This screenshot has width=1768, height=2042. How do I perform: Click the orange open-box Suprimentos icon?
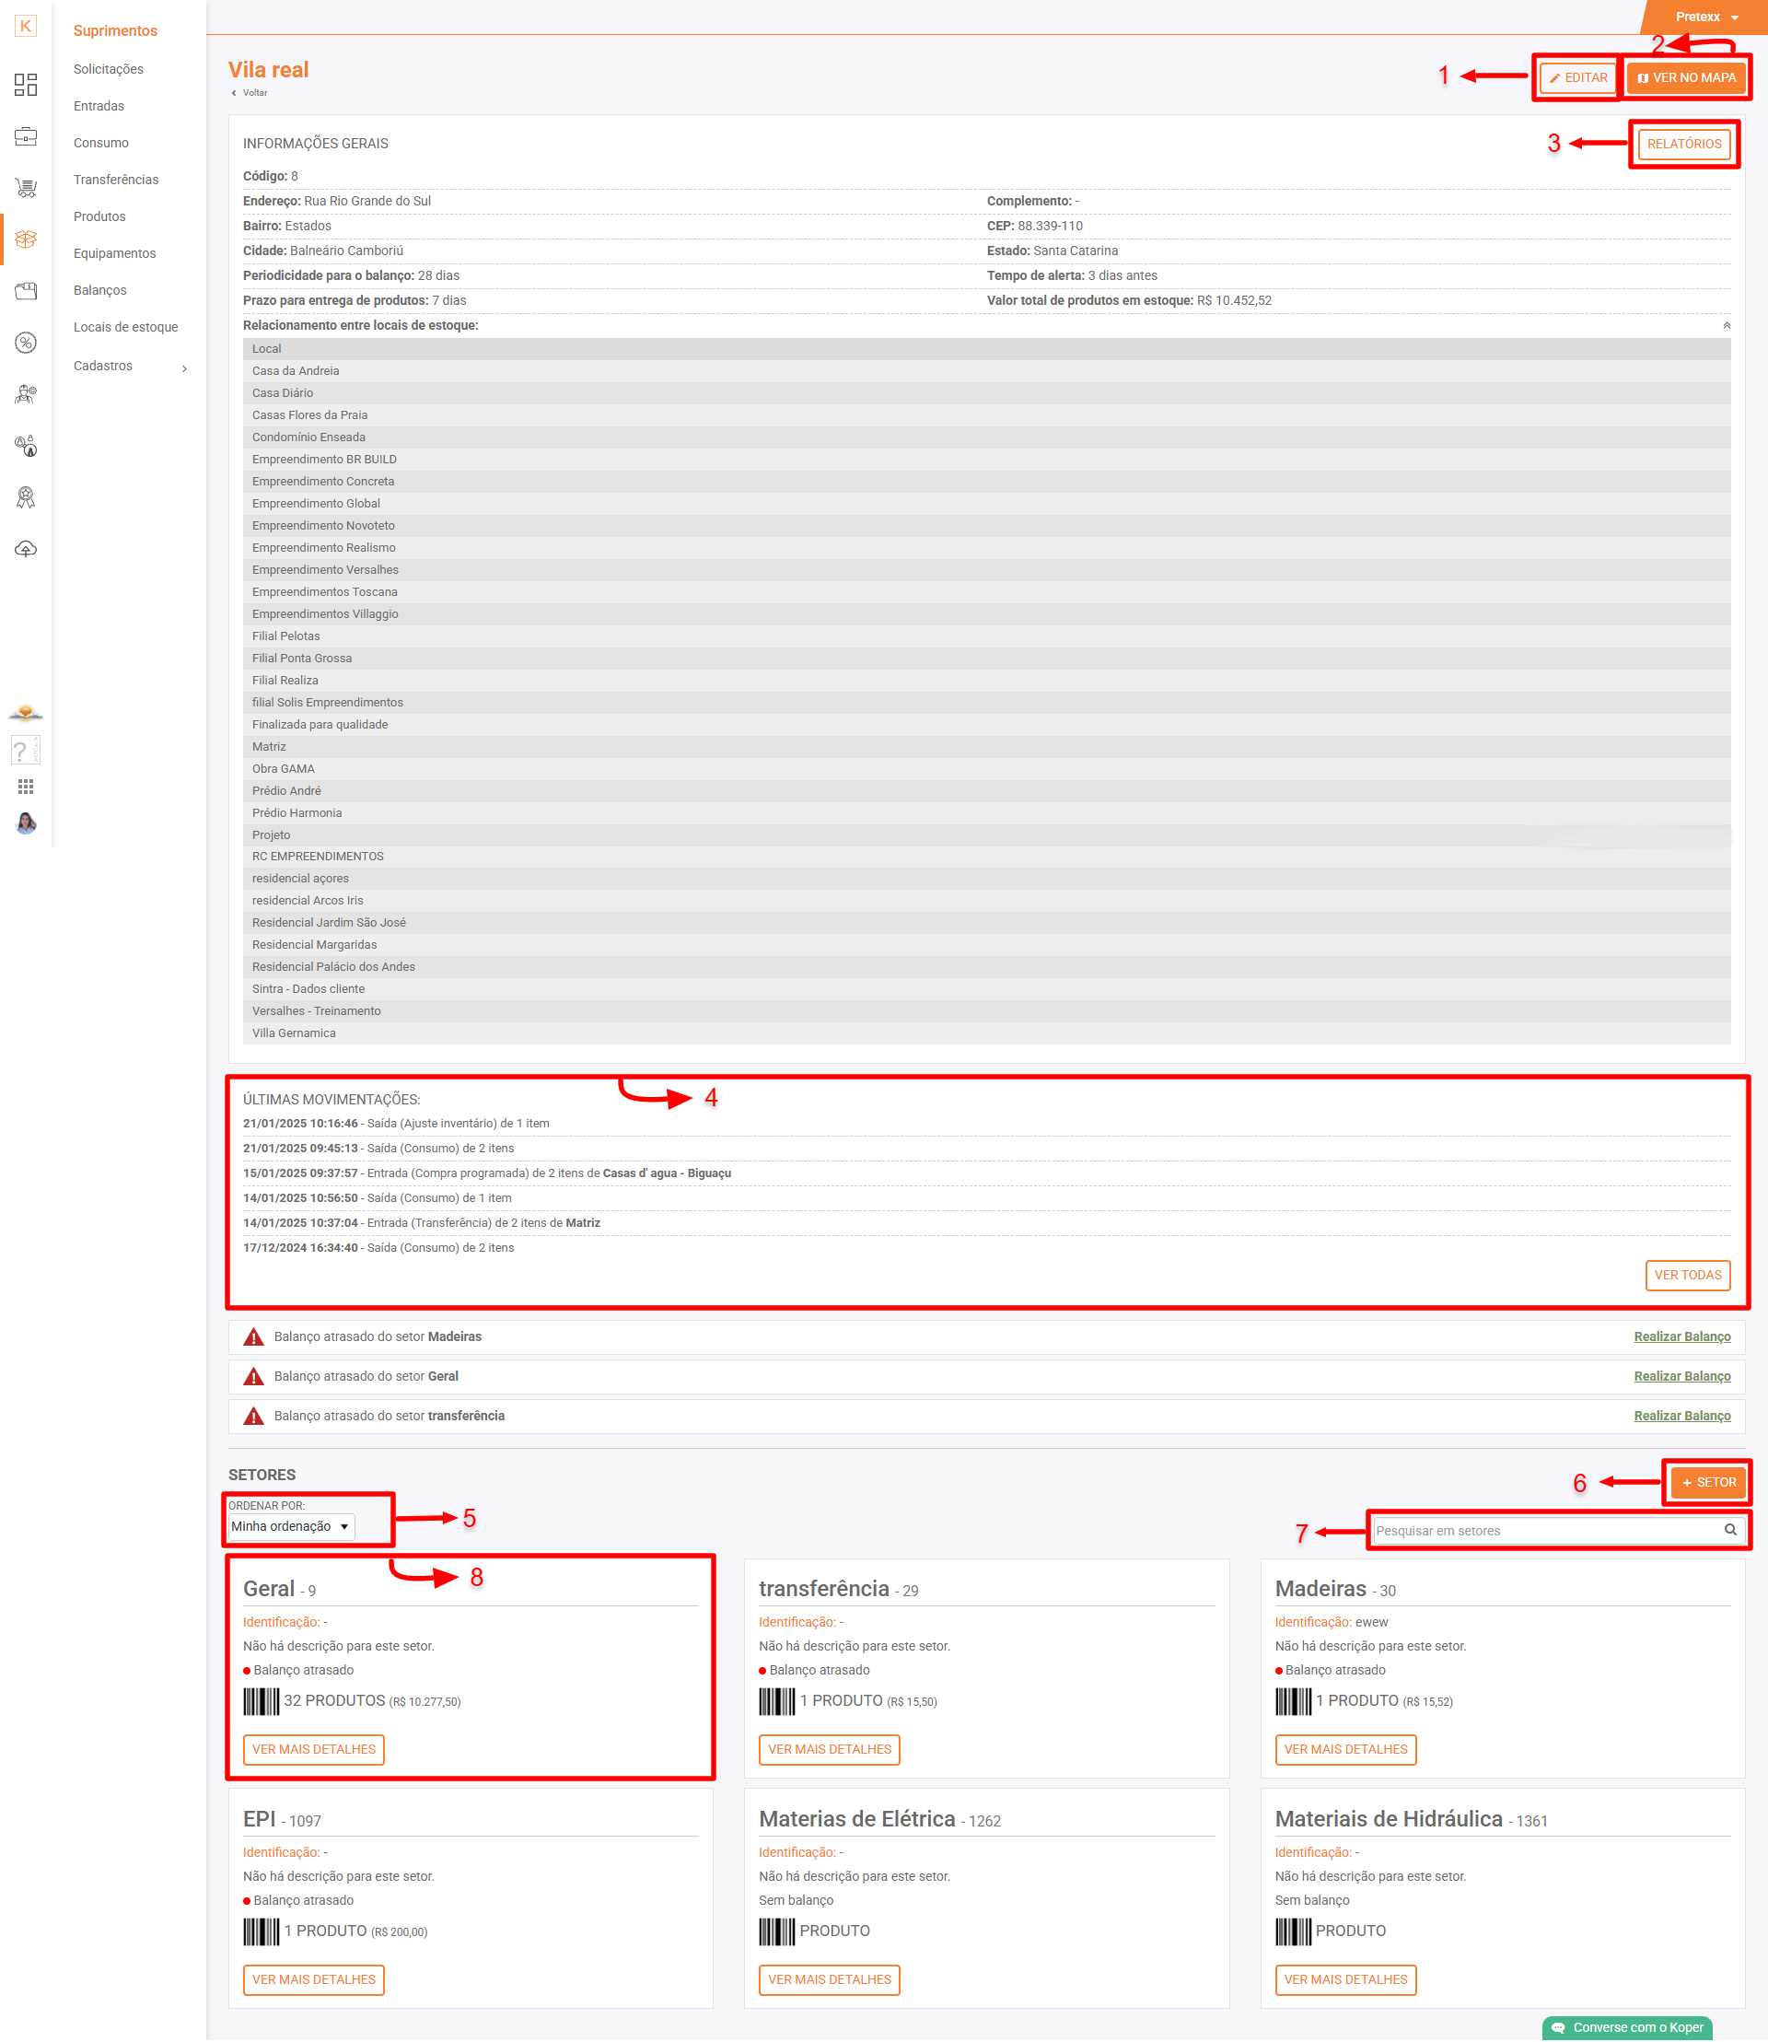tap(26, 239)
